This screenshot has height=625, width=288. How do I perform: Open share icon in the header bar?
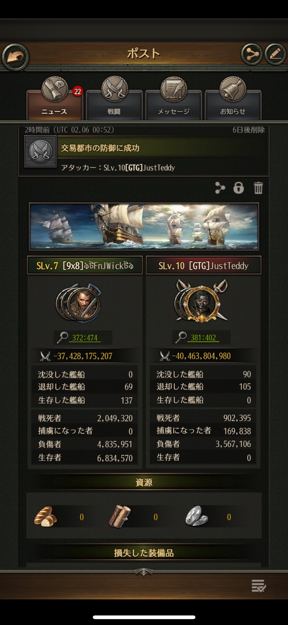[x=252, y=54]
